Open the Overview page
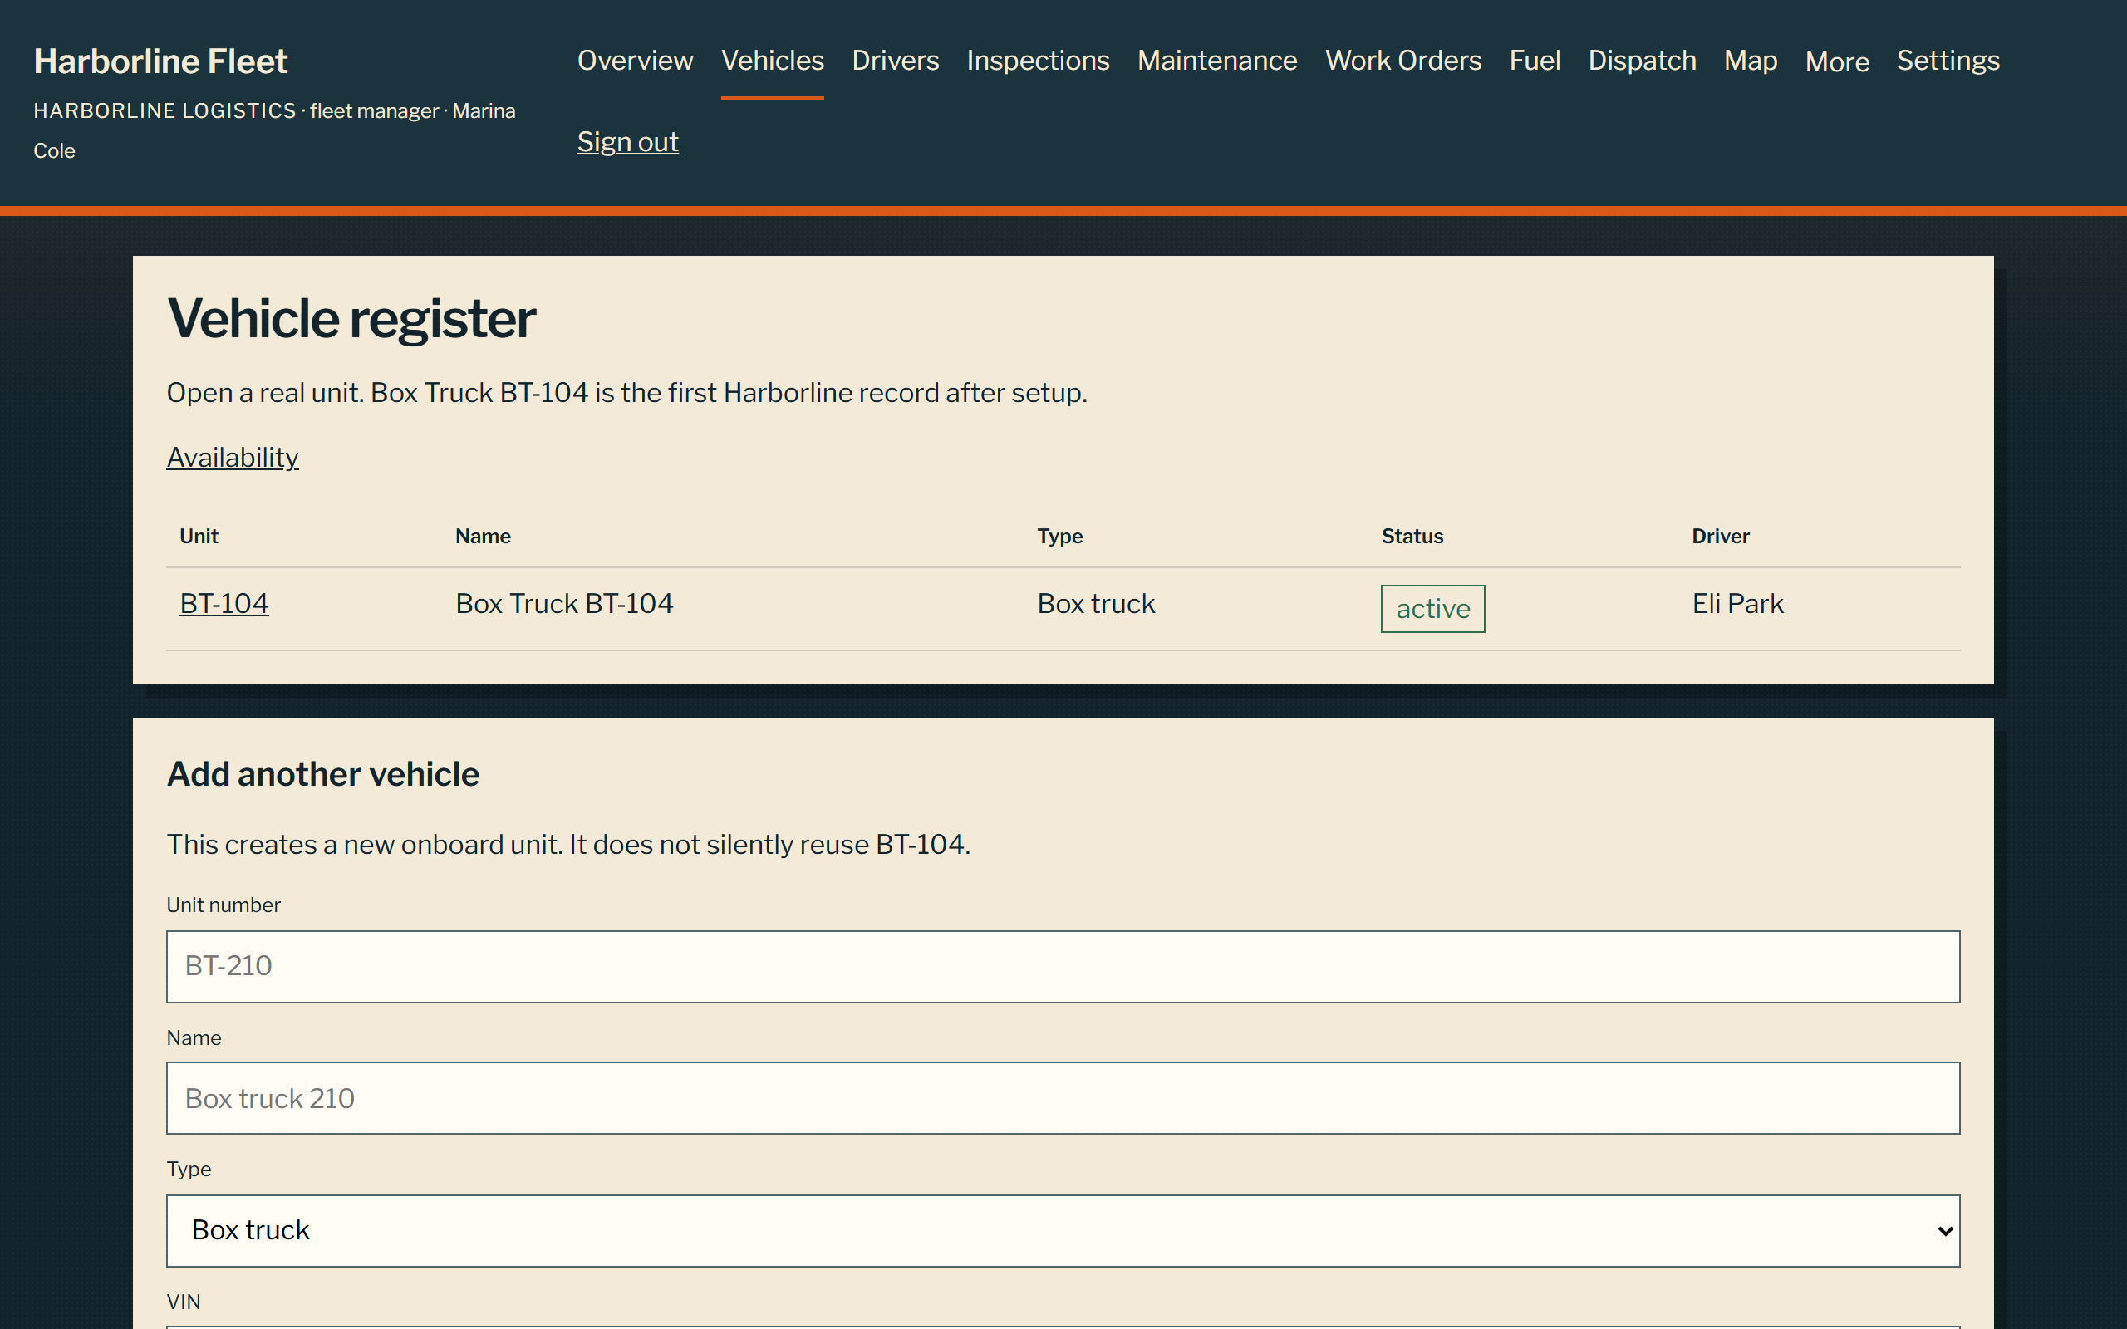The width and height of the screenshot is (2127, 1329). [635, 61]
